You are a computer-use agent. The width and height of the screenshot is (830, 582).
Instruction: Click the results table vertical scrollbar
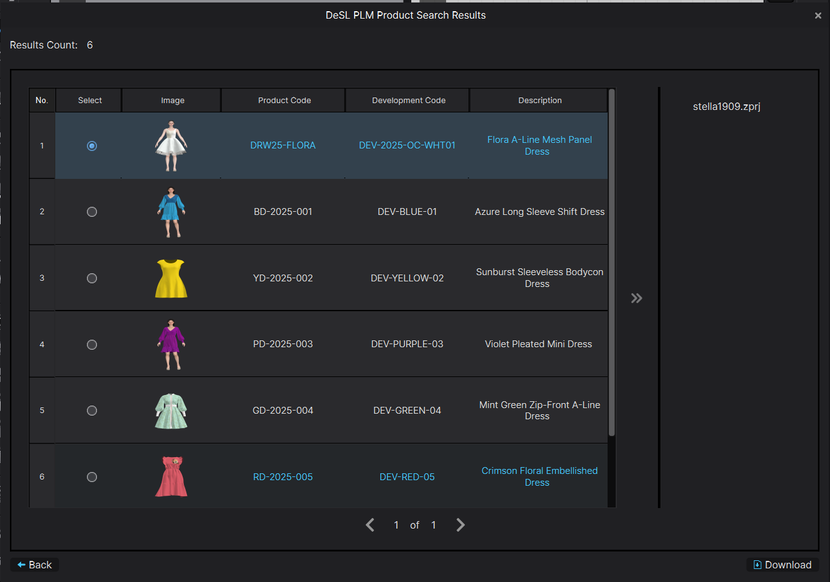[x=611, y=261]
